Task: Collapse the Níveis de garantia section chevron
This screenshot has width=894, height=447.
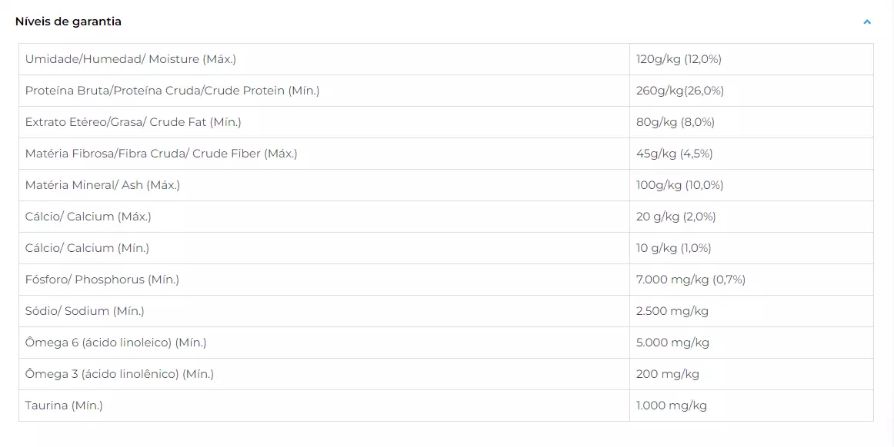Action: click(866, 22)
